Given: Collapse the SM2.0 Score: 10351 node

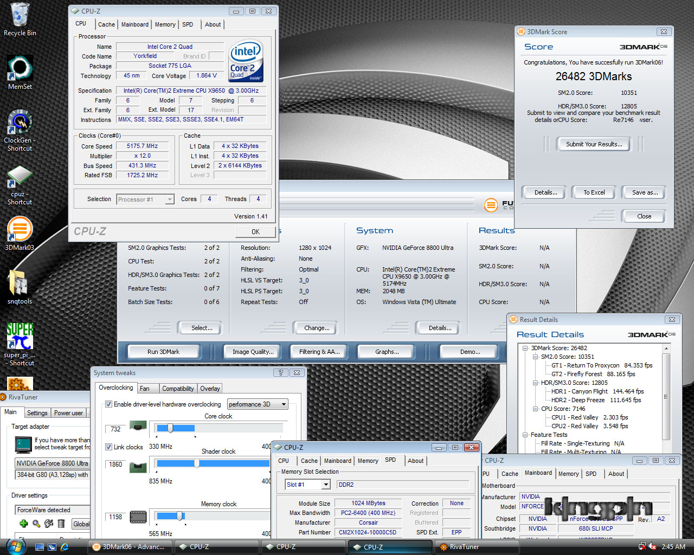Looking at the screenshot, I should pyautogui.click(x=535, y=357).
